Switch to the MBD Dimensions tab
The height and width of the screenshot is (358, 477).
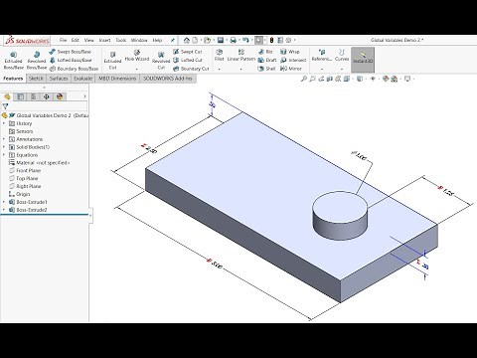pos(117,79)
